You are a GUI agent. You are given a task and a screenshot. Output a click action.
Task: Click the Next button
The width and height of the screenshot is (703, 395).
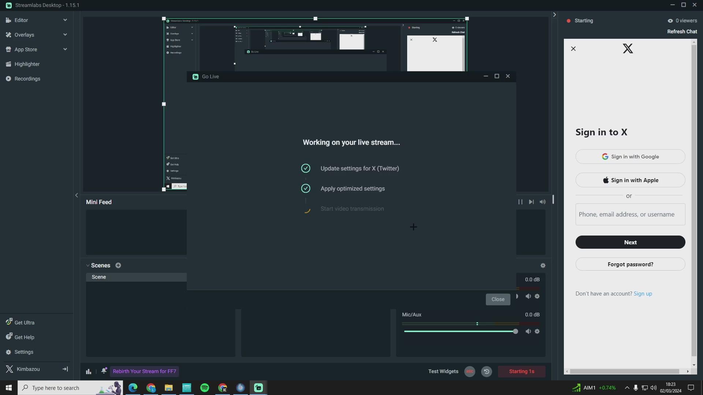click(630, 242)
